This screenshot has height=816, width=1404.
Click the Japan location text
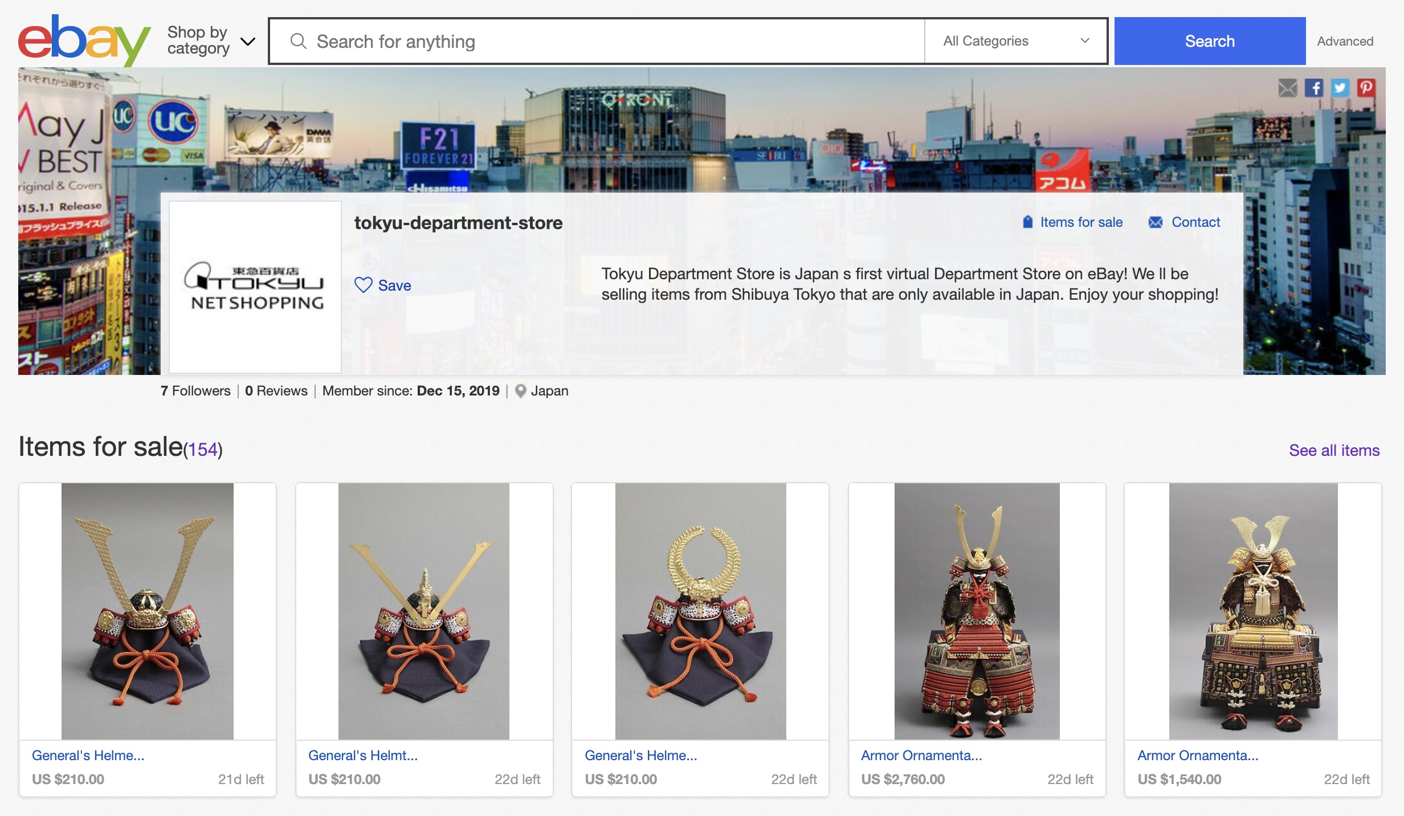click(550, 391)
